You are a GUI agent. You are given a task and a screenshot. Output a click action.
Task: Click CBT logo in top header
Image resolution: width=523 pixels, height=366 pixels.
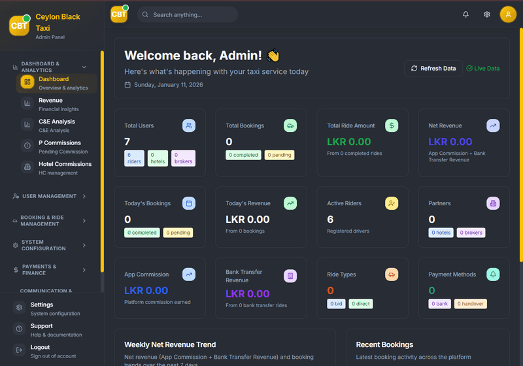click(x=119, y=14)
